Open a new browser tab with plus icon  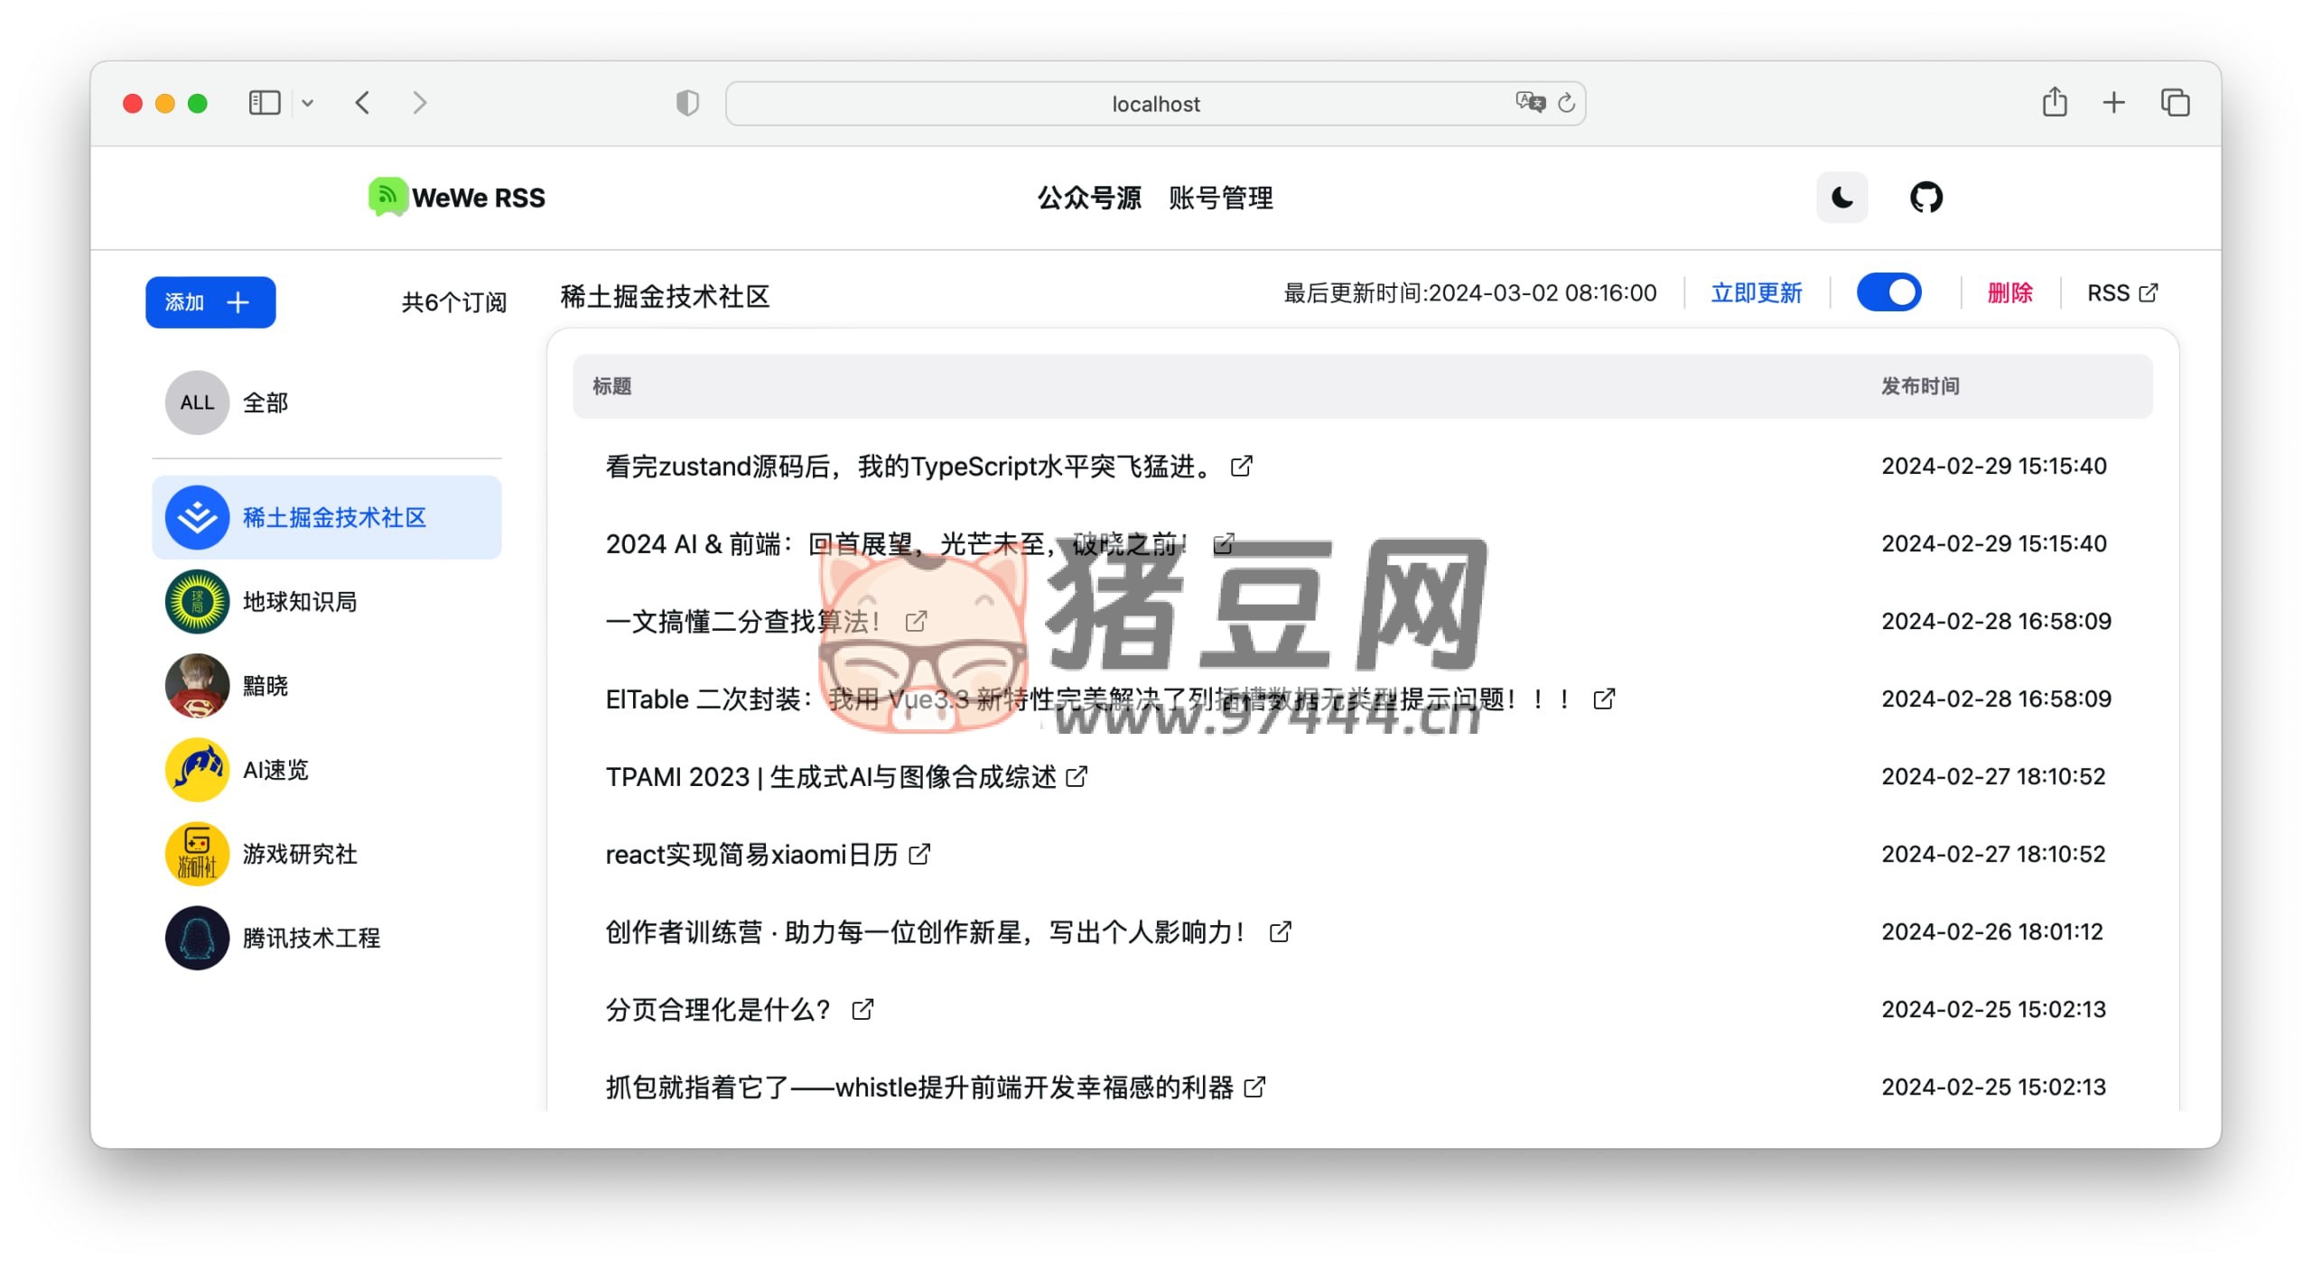point(2113,103)
